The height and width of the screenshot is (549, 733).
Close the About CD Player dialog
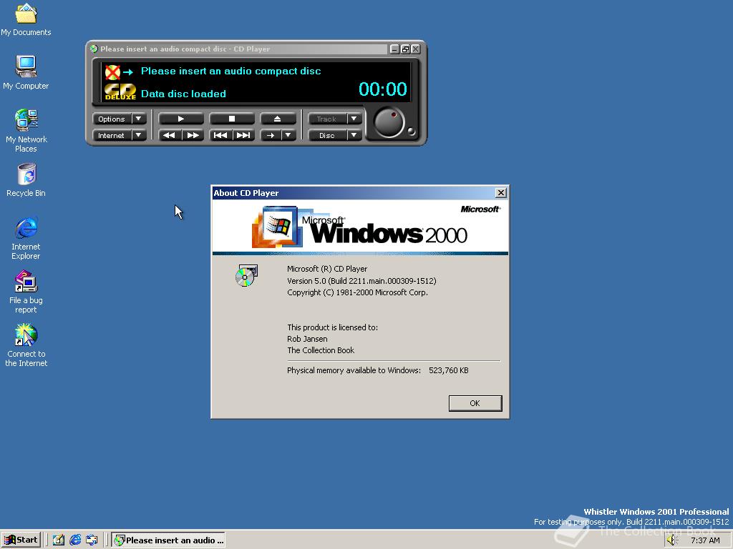[500, 193]
